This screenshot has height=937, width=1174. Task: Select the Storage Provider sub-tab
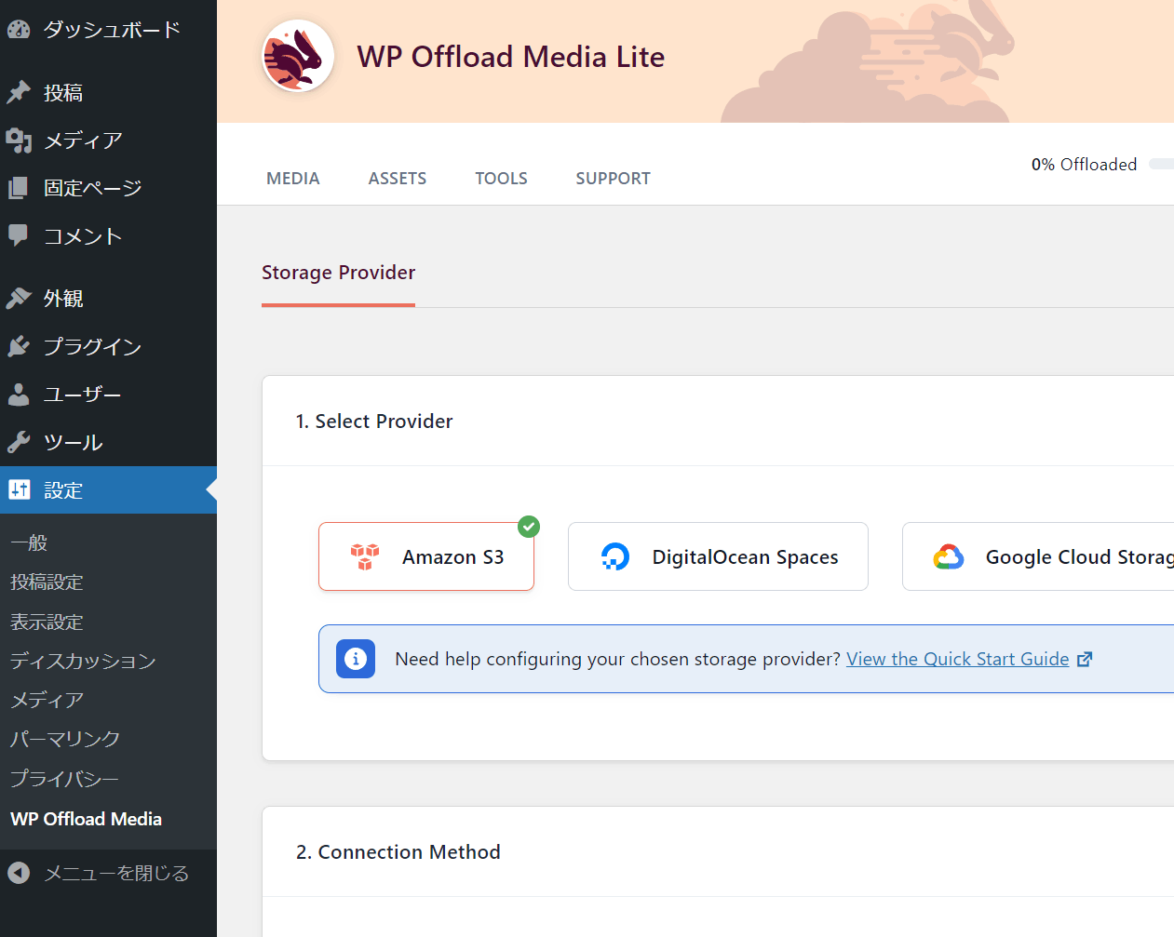tap(338, 273)
